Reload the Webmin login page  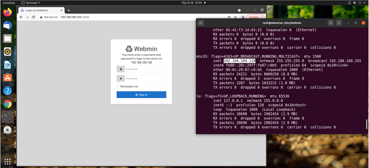point(33,17)
